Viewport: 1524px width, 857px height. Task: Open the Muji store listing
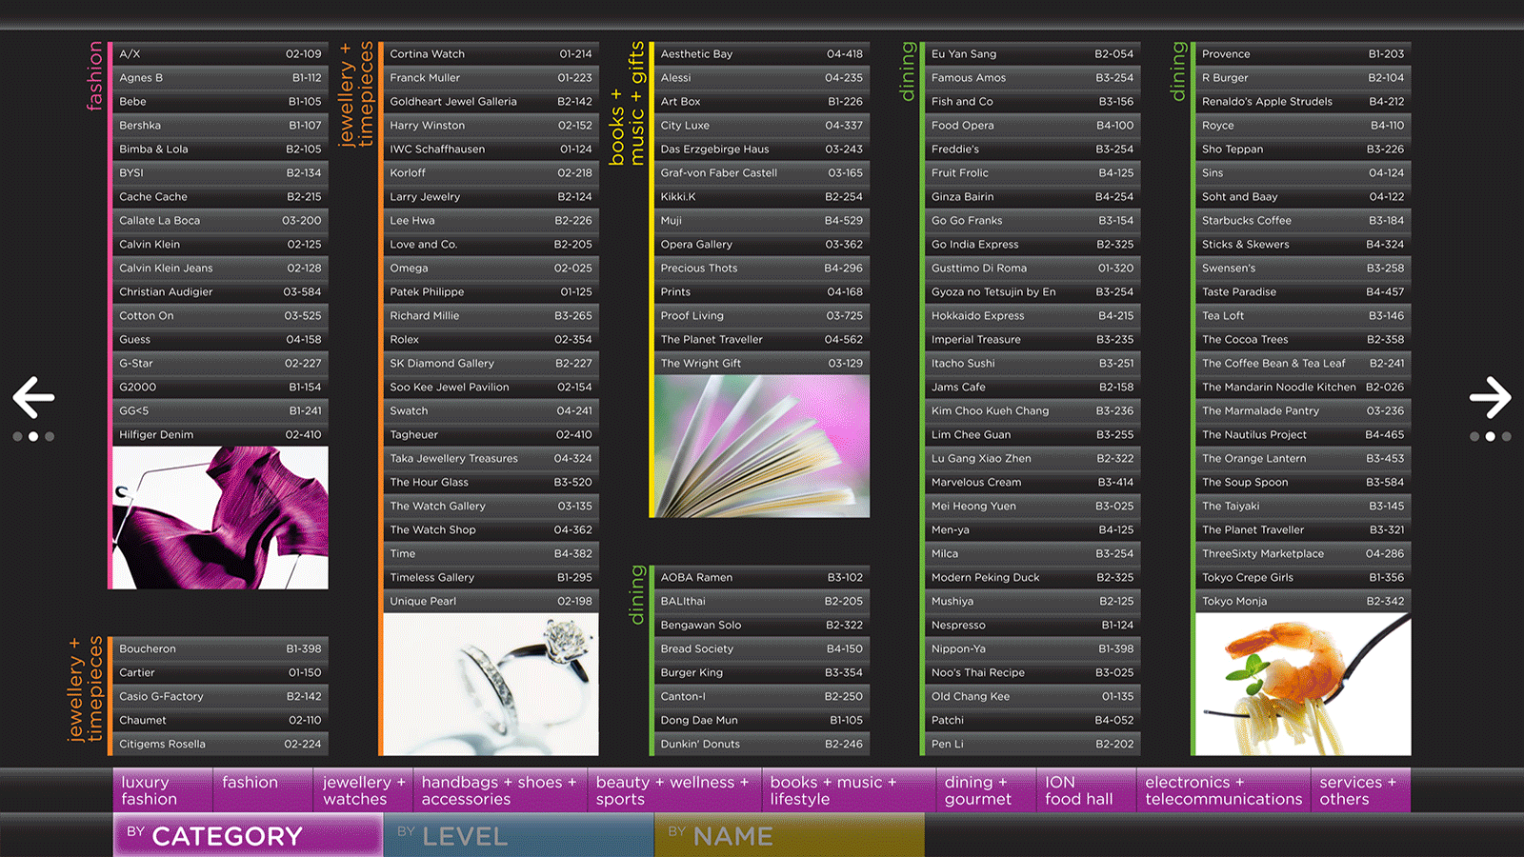761,221
